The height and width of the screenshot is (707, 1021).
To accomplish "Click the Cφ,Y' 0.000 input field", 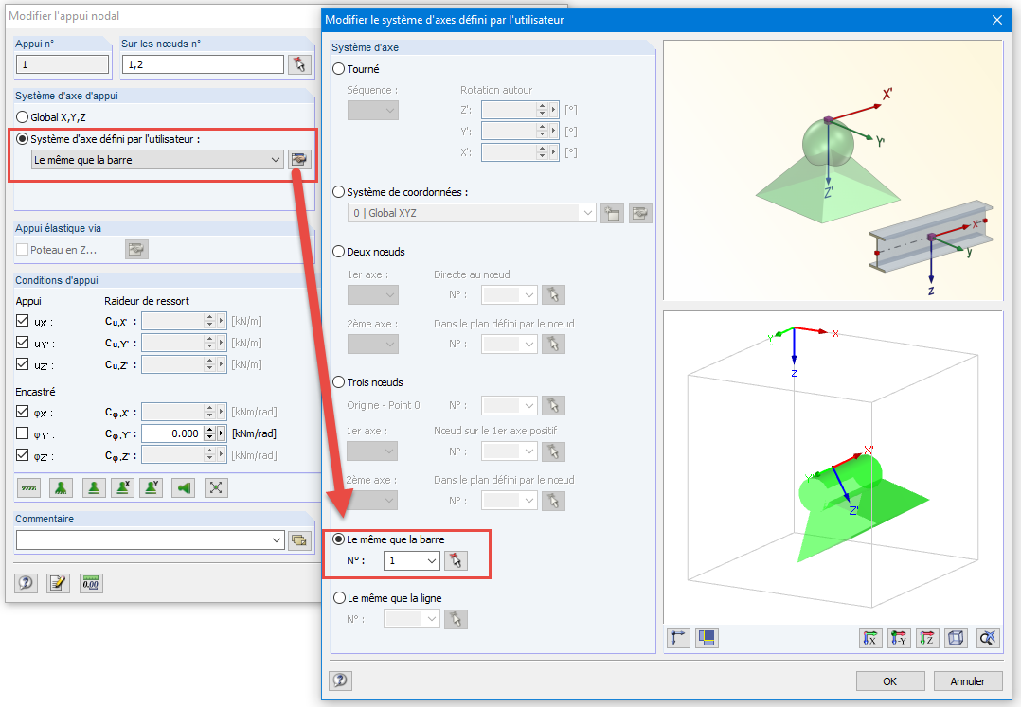I will 172,433.
